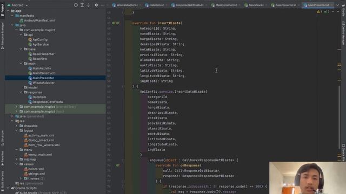Expand the mipmap folder
346x194 pixels.
click(17, 160)
